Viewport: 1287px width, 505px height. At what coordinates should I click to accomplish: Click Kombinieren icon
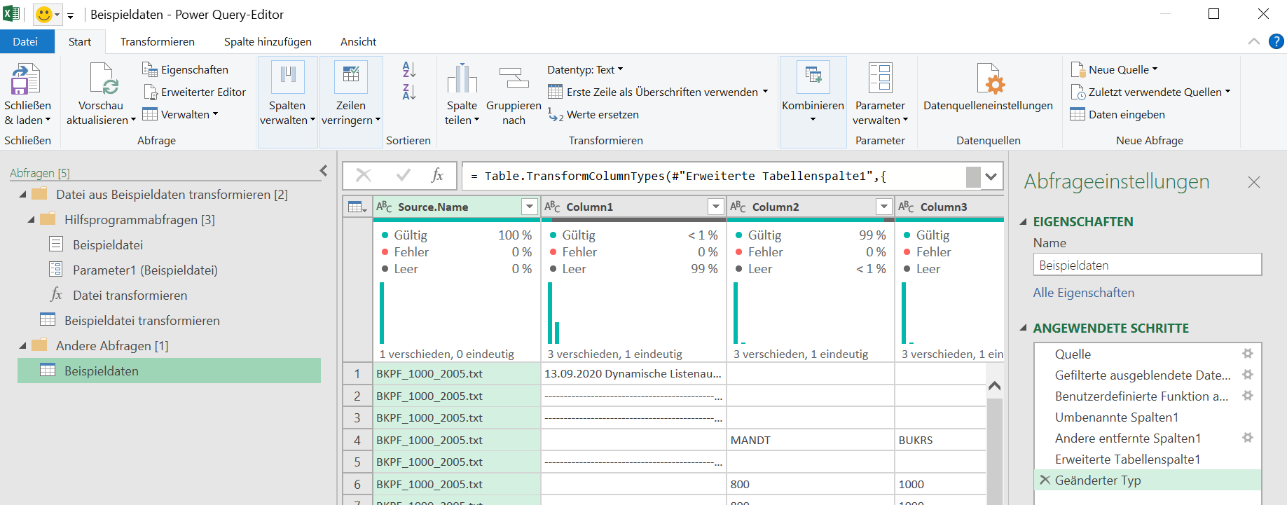[813, 77]
